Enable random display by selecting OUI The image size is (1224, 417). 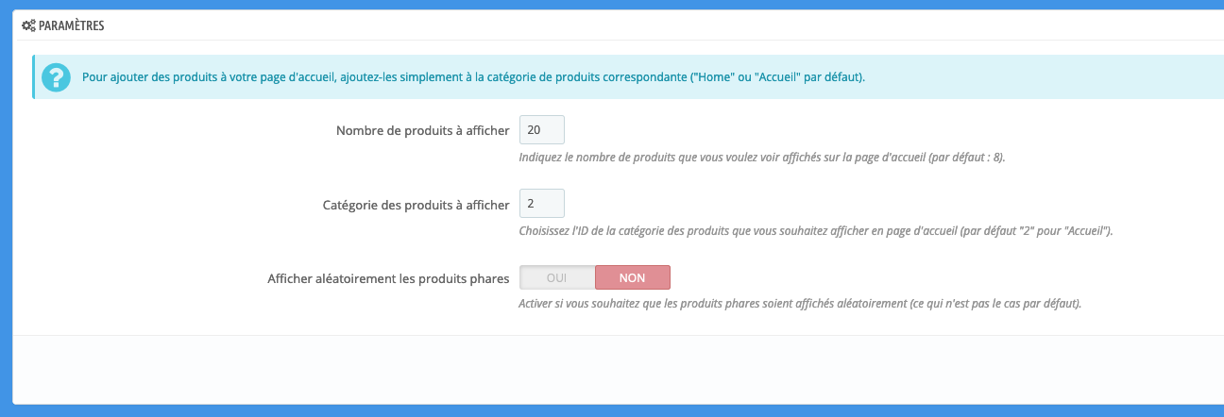pyautogui.click(x=557, y=277)
